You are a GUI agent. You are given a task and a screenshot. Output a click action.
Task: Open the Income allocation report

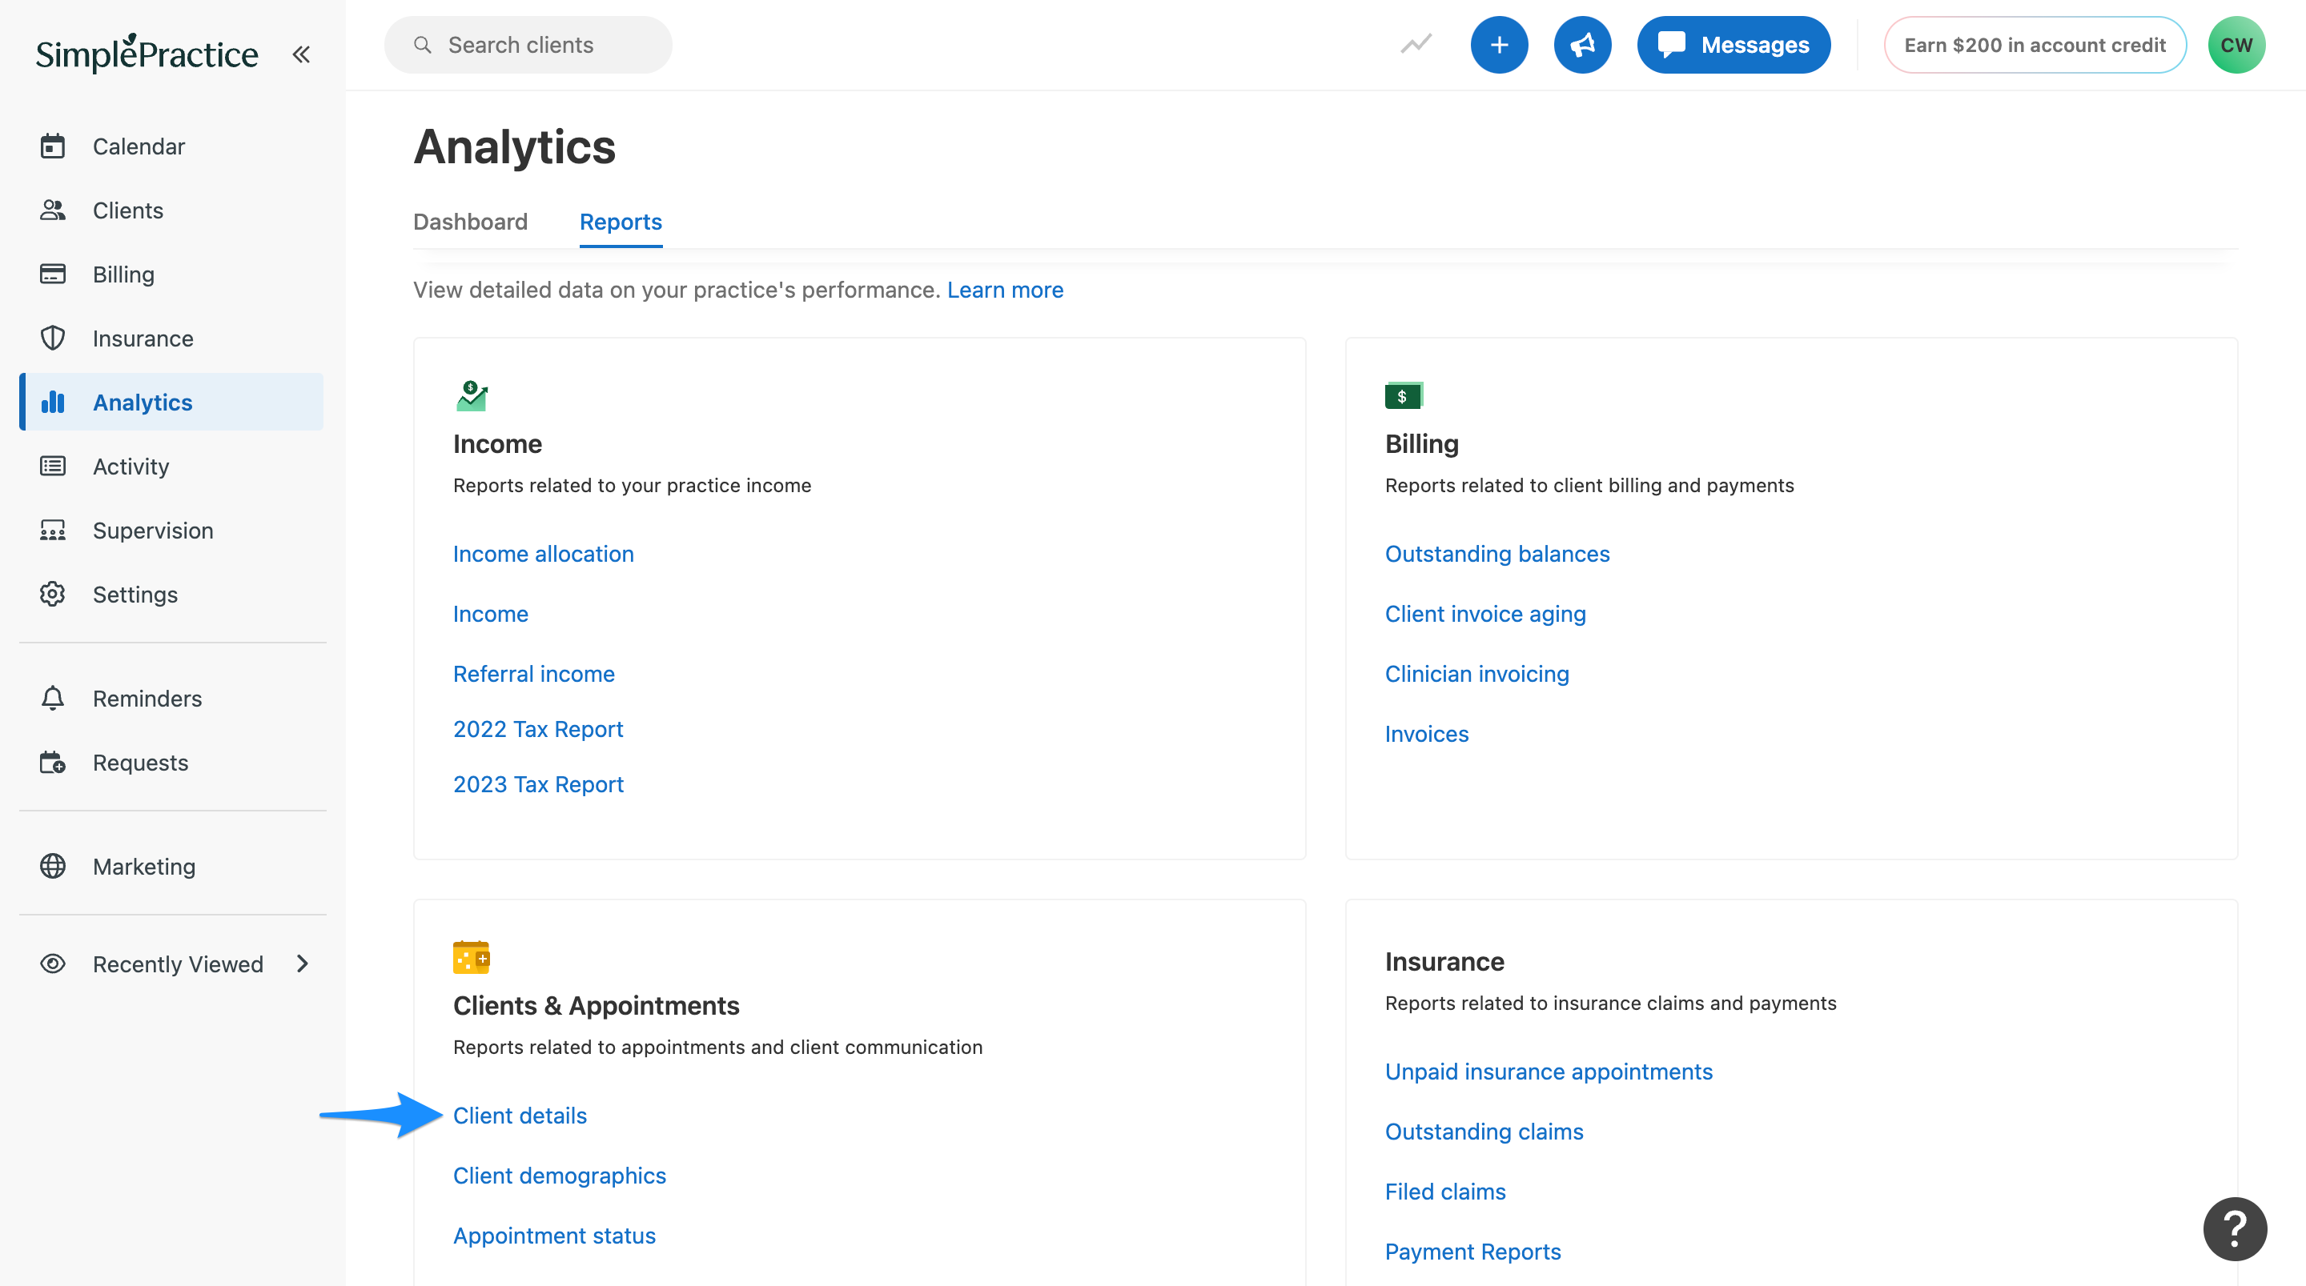(544, 554)
